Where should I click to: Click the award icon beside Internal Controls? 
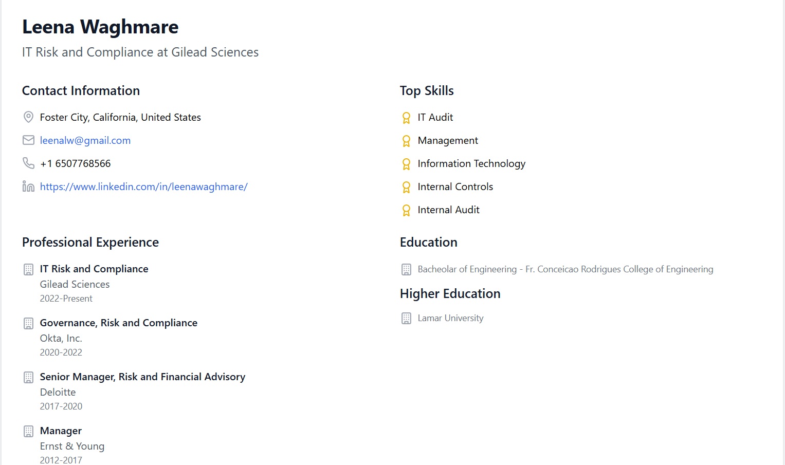coord(406,187)
